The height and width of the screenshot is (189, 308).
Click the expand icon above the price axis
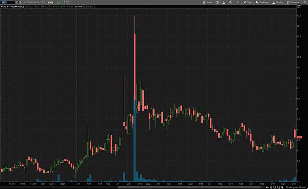tap(299, 6)
